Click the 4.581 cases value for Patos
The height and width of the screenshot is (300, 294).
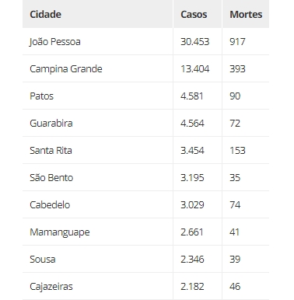coord(192,96)
